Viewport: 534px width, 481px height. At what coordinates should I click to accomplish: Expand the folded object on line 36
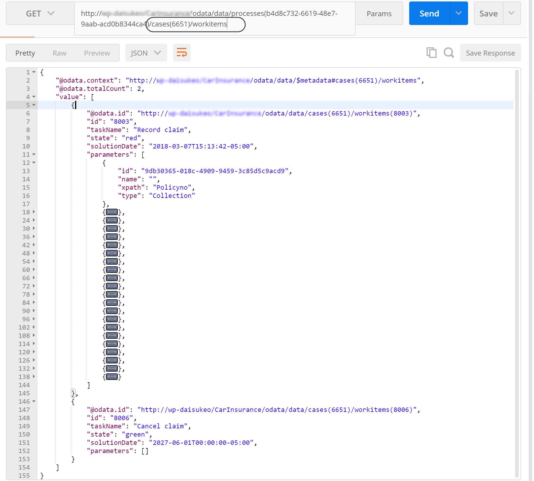(112, 237)
